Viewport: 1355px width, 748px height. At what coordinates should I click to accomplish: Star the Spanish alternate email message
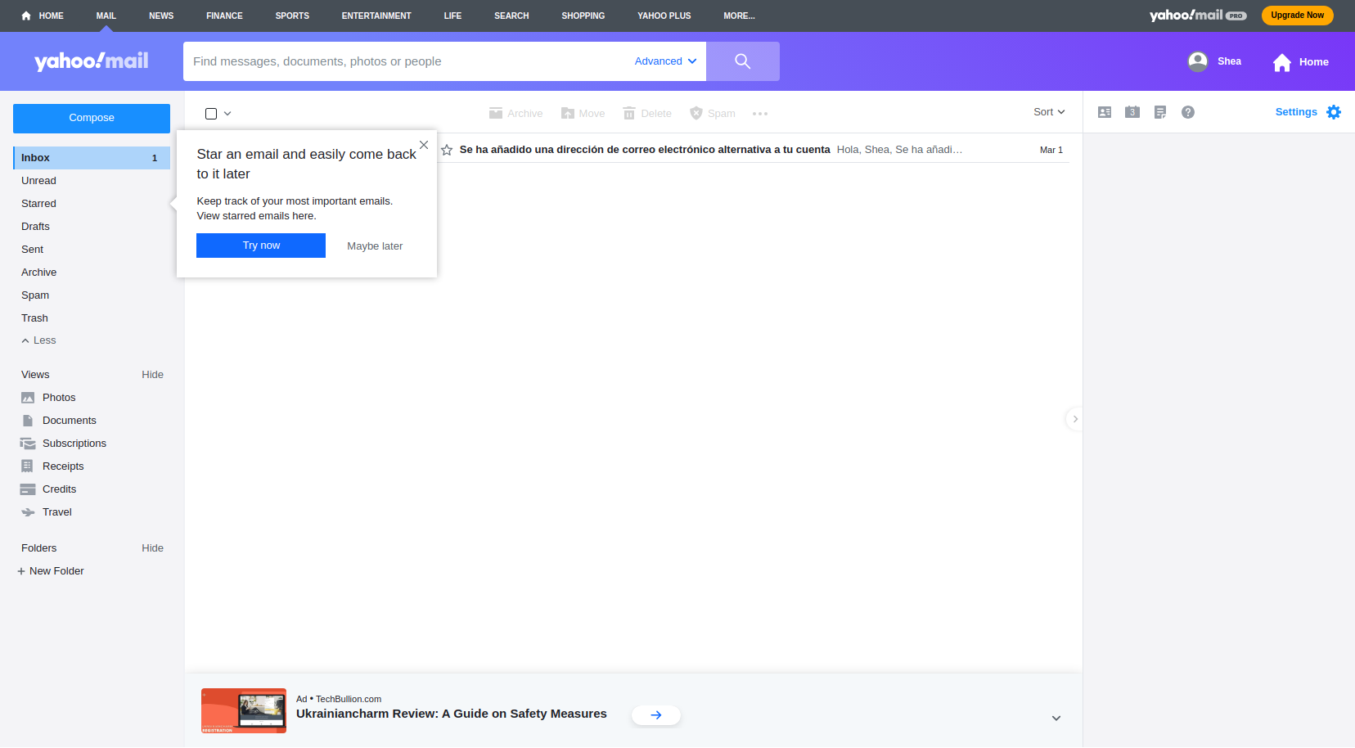(x=447, y=150)
